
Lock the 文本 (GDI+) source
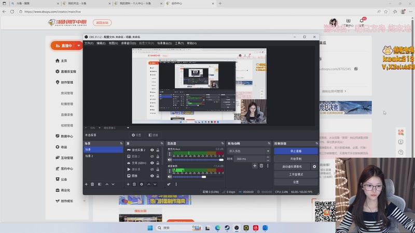pos(158,163)
